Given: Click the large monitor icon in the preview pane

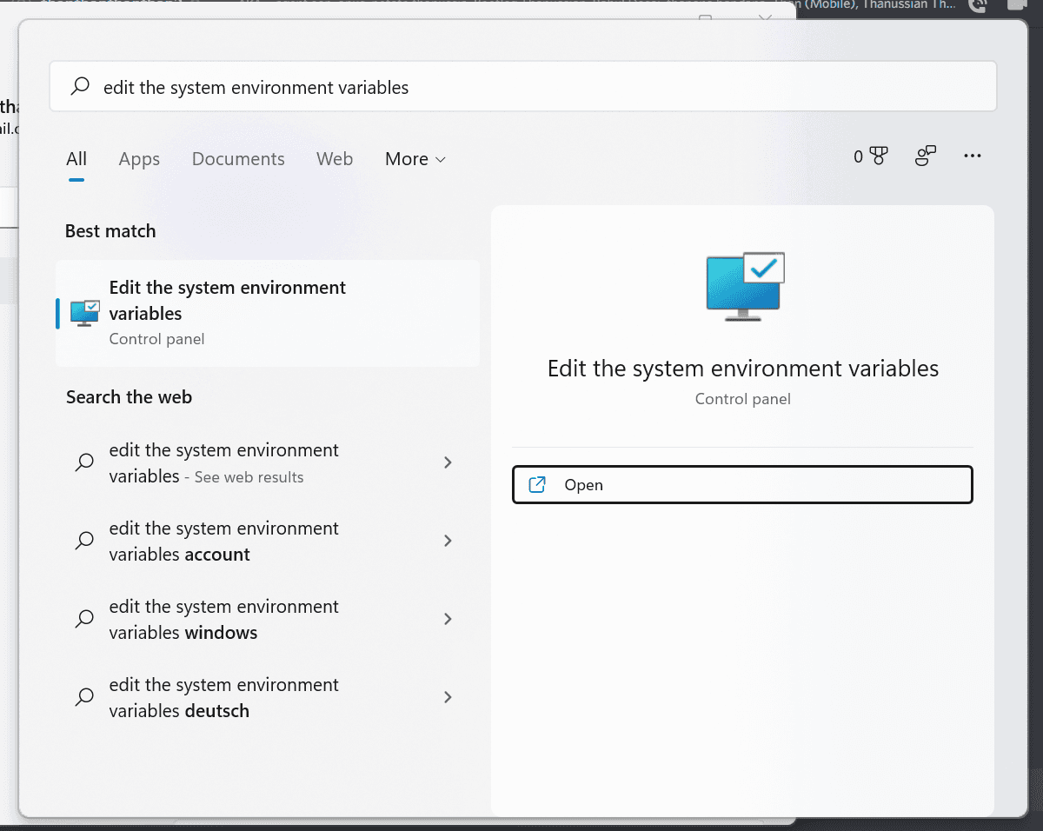Looking at the screenshot, I should pos(745,287).
